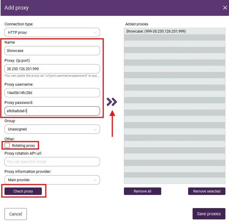Click the Proxy ip:port field
The height and width of the screenshot is (223, 229).
pyautogui.click(x=52, y=69)
